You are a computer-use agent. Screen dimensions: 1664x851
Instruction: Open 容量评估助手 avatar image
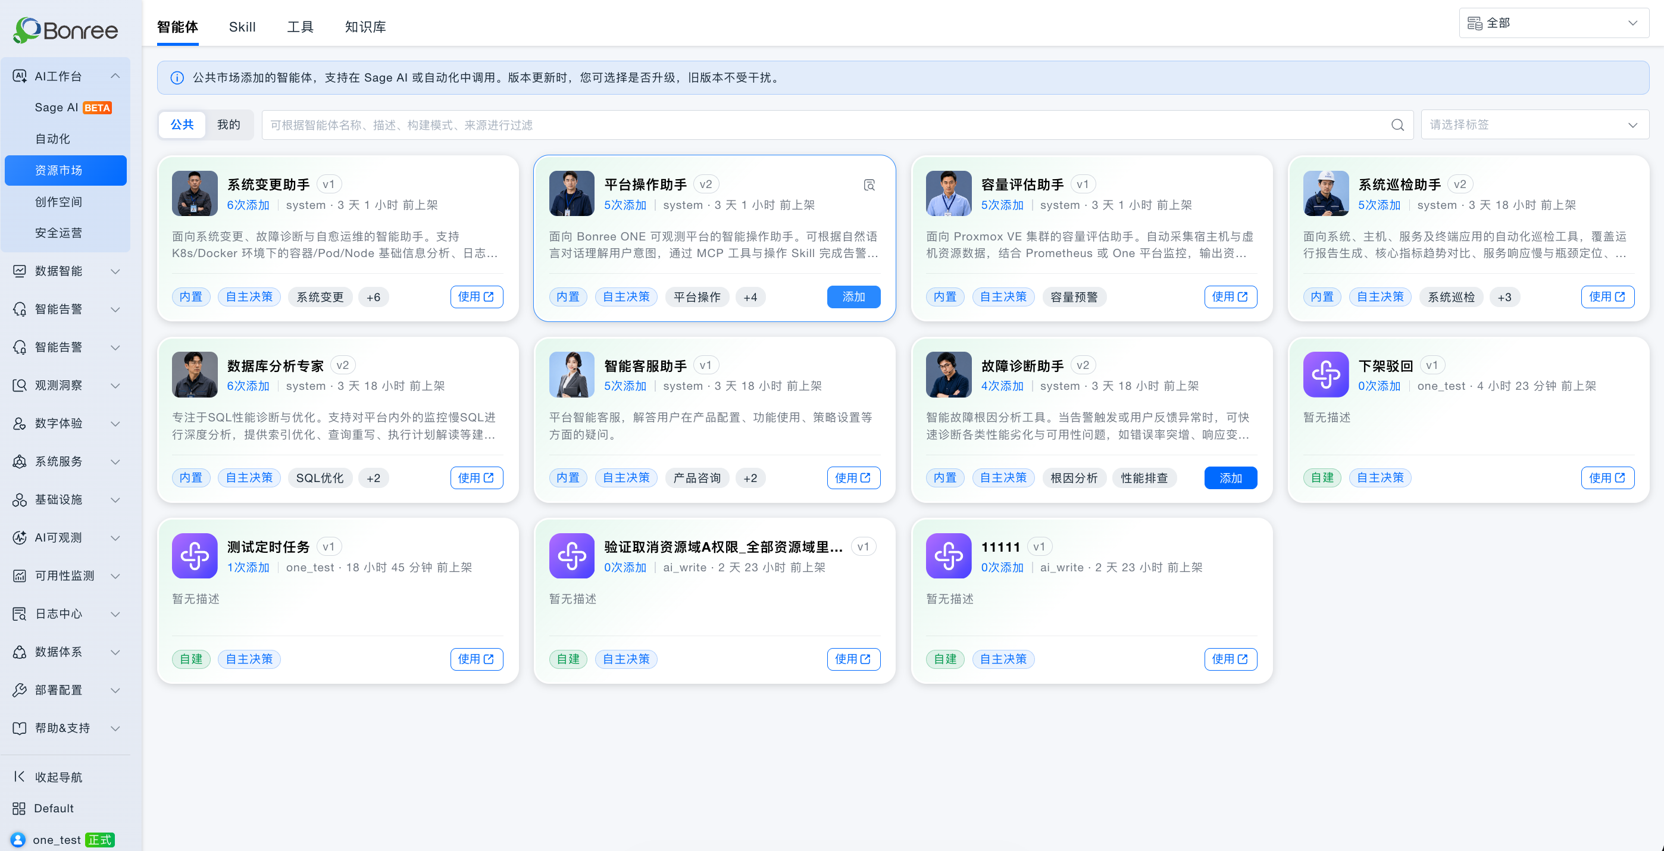coord(948,193)
